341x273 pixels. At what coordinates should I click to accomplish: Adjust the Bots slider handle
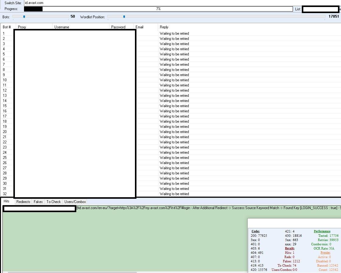pos(24,17)
